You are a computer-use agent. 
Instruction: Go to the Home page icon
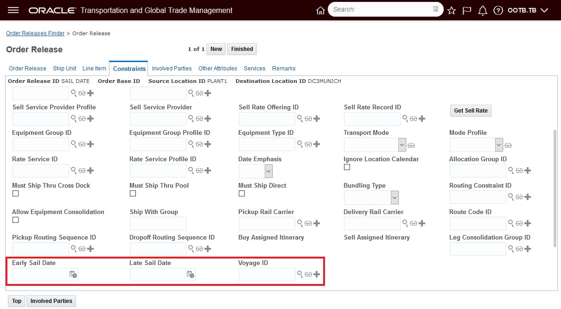coord(320,11)
